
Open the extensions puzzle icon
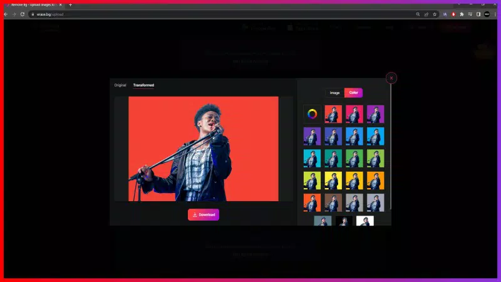(462, 14)
